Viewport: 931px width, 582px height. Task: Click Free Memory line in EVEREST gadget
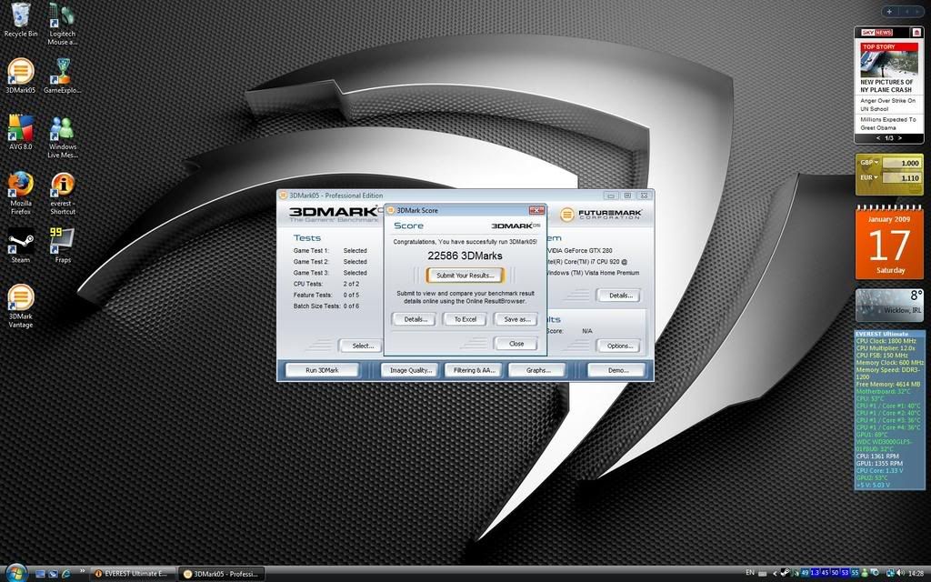pyautogui.click(x=887, y=385)
